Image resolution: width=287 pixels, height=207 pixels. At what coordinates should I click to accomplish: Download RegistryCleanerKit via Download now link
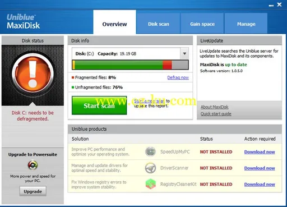tap(260, 184)
